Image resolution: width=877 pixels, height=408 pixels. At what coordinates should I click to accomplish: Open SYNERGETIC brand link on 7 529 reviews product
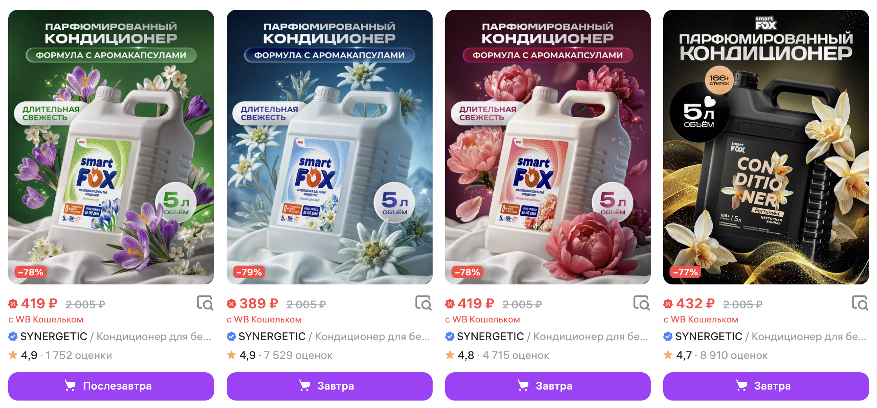coord(272,337)
